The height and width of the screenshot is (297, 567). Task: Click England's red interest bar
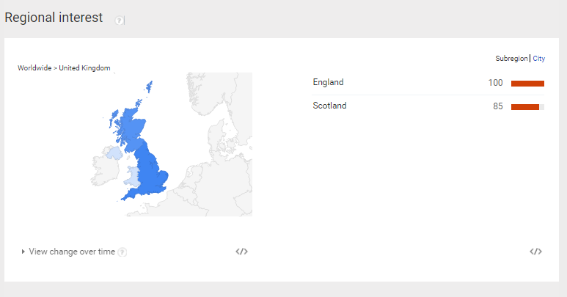(x=527, y=84)
